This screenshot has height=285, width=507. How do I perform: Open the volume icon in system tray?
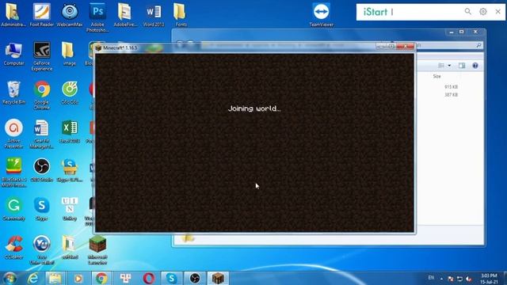pos(468,279)
